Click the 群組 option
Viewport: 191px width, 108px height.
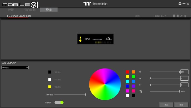[x=138, y=16]
